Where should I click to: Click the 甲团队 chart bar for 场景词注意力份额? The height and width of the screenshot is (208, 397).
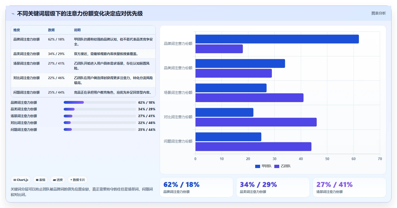tap(231, 88)
